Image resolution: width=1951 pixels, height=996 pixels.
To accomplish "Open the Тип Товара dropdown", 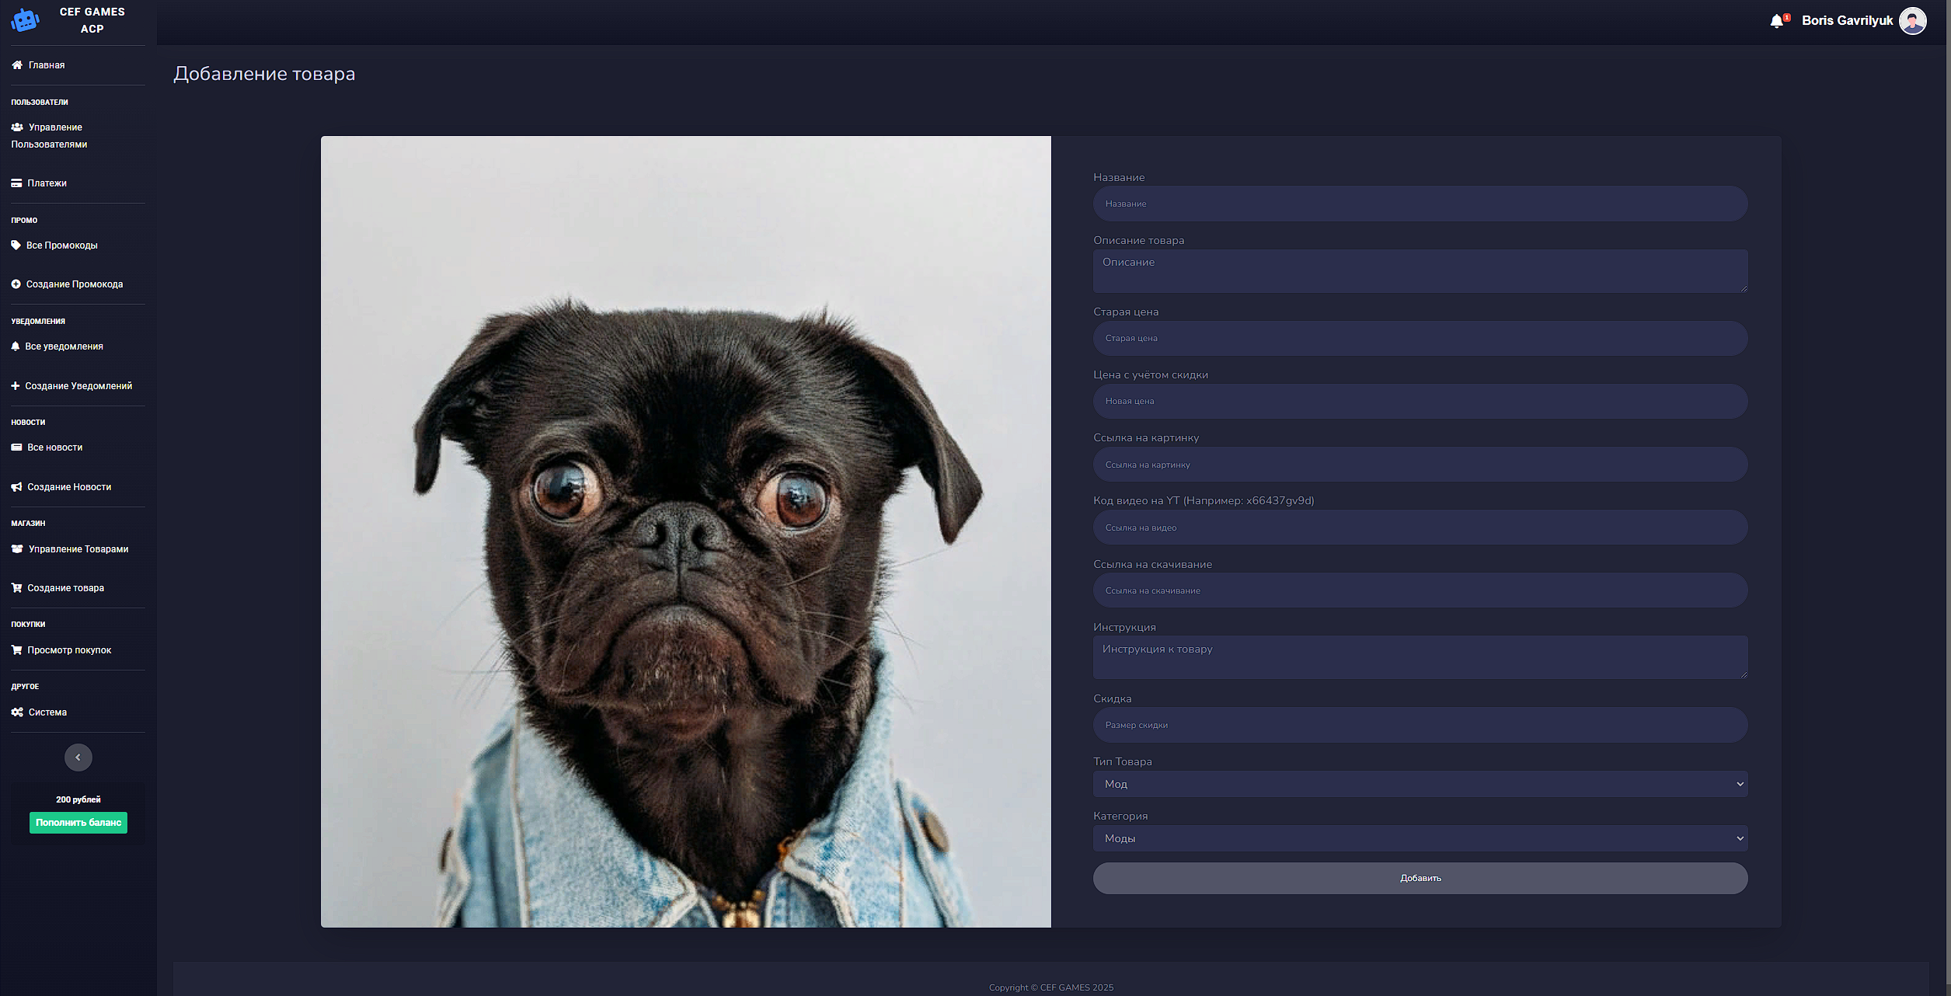I will point(1420,784).
